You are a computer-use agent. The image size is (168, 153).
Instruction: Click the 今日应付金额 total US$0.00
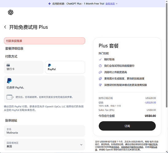(150, 116)
